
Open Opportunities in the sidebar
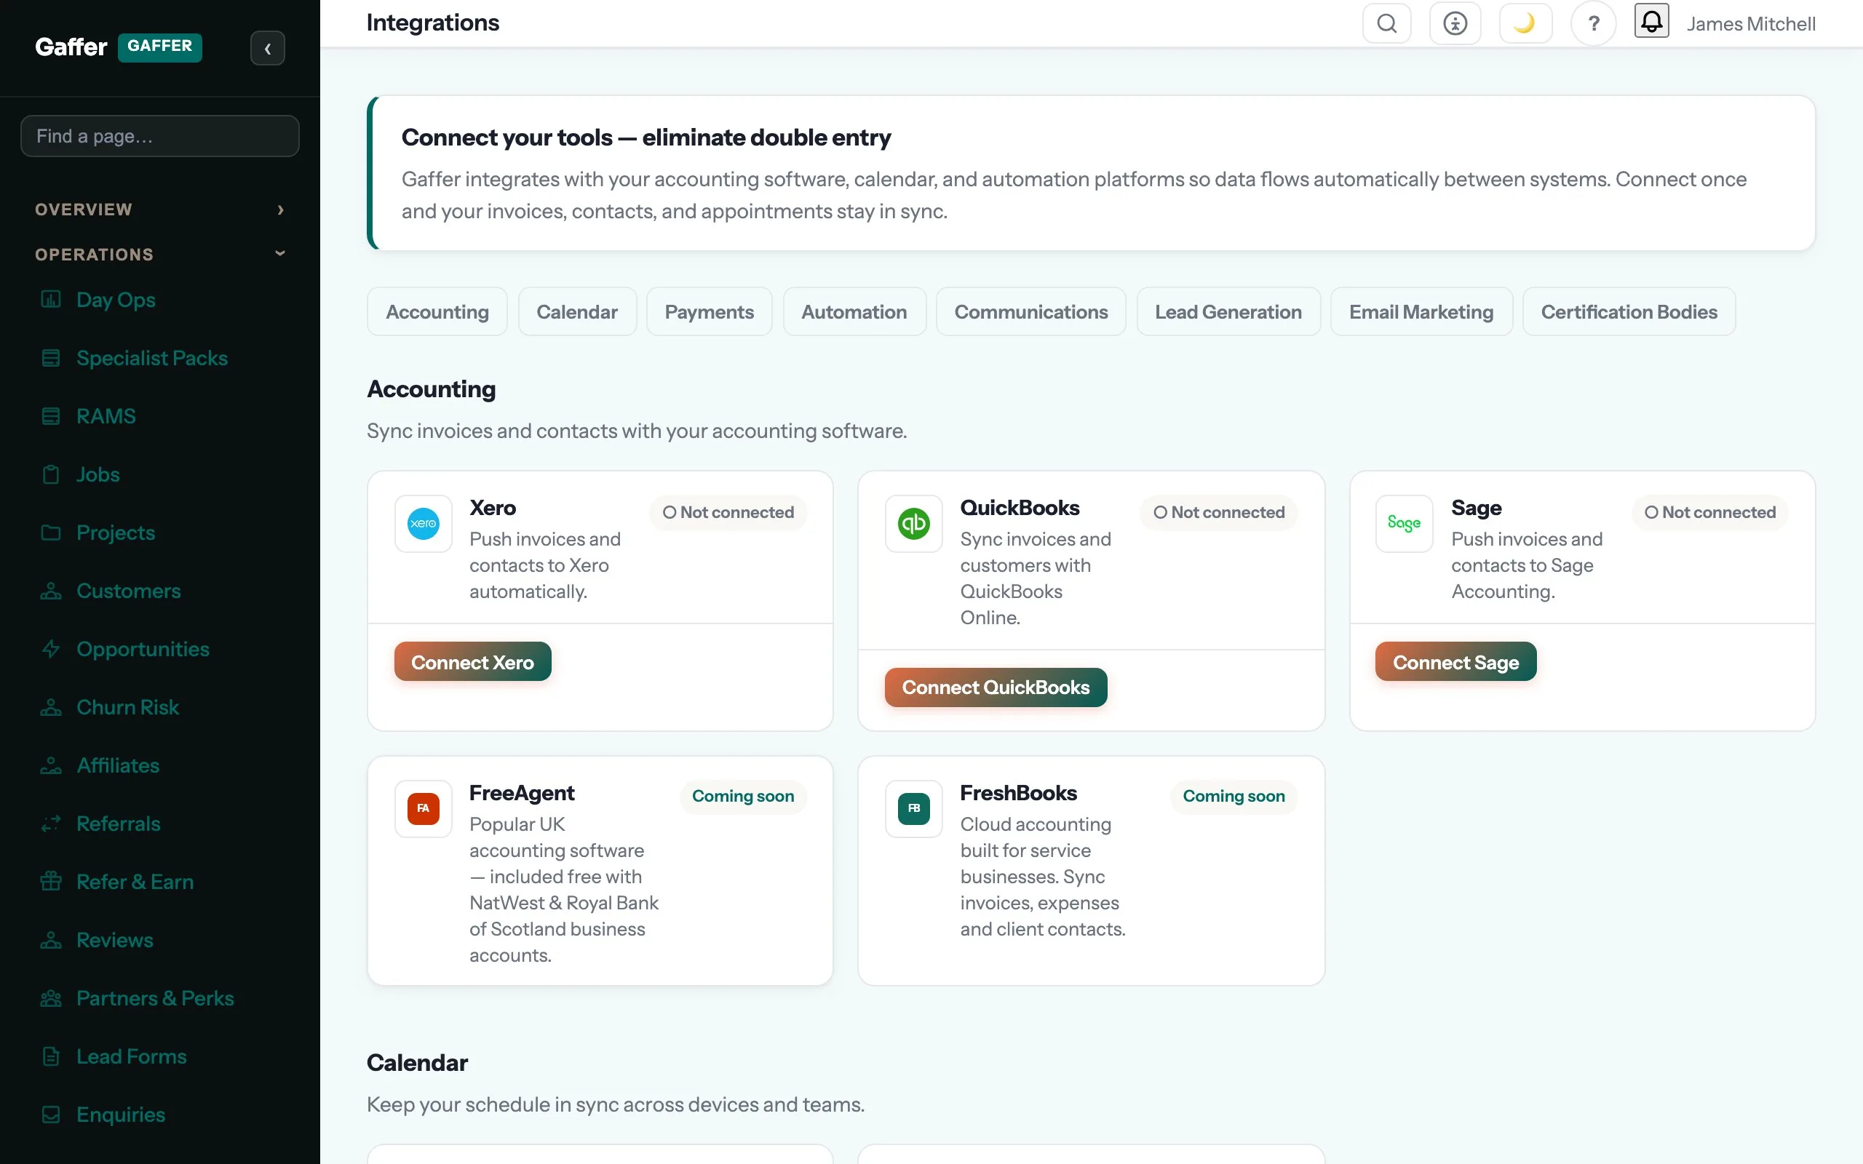click(160, 649)
